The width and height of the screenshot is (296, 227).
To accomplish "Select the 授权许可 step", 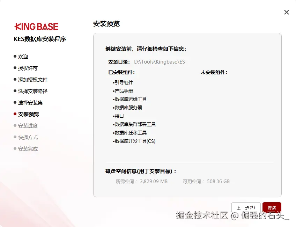I will coord(28,68).
